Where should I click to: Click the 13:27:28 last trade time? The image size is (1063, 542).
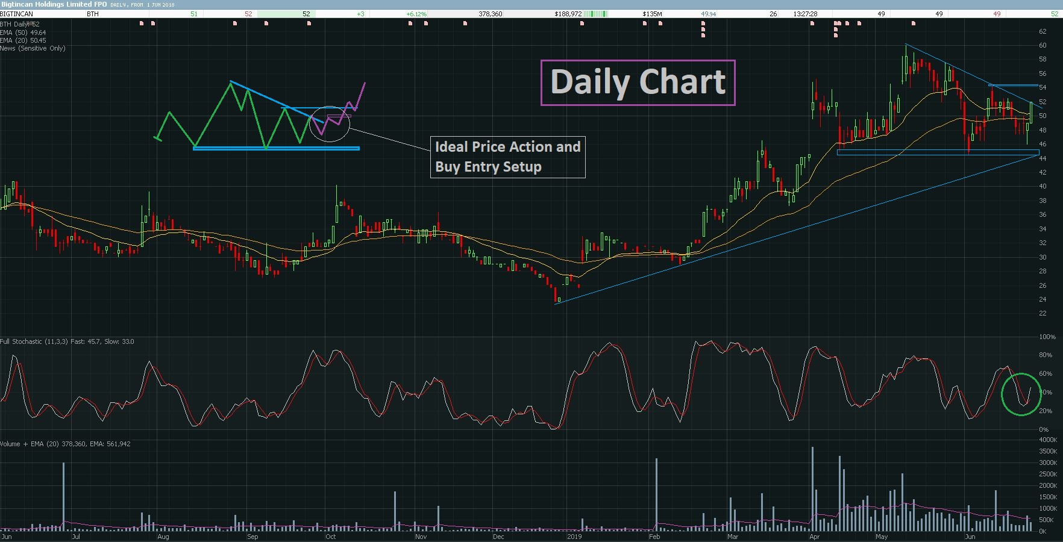(x=806, y=14)
